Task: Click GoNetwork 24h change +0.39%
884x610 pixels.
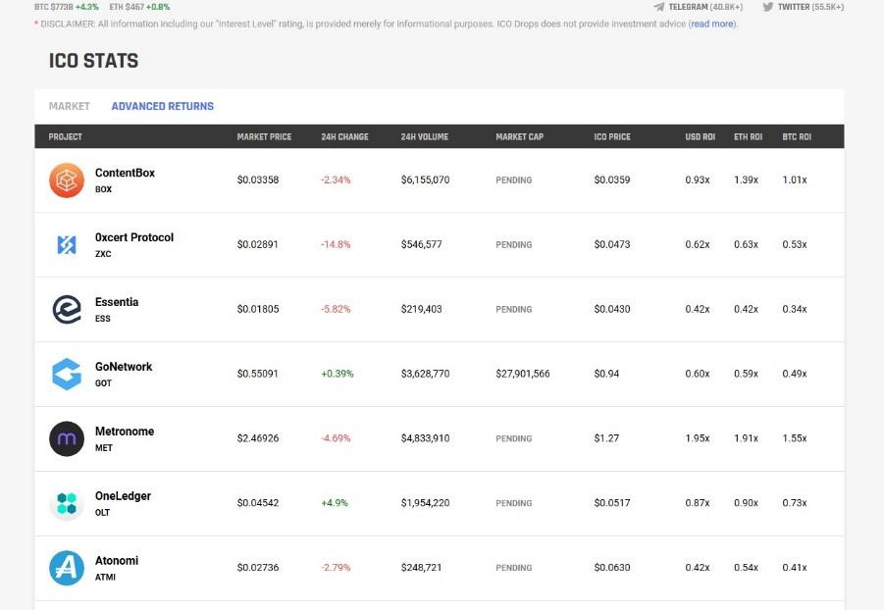Action: (x=338, y=374)
